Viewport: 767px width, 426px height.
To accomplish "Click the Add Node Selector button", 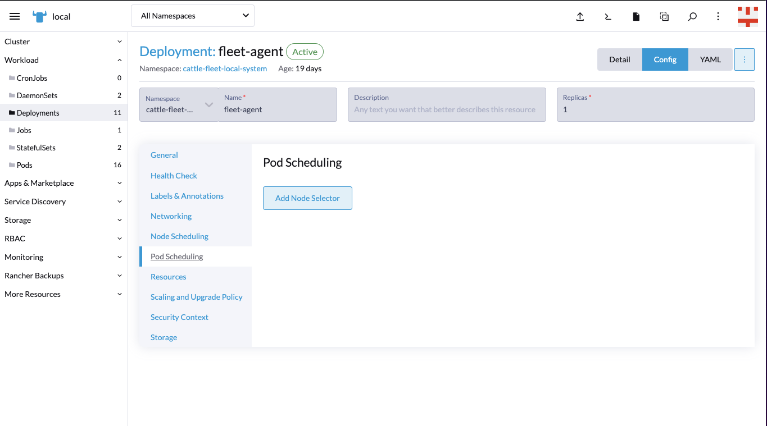I will point(307,198).
